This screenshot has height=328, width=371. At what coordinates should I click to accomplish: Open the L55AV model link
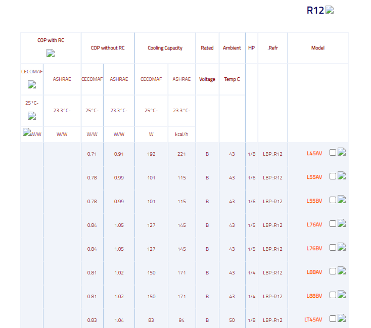[314, 177]
